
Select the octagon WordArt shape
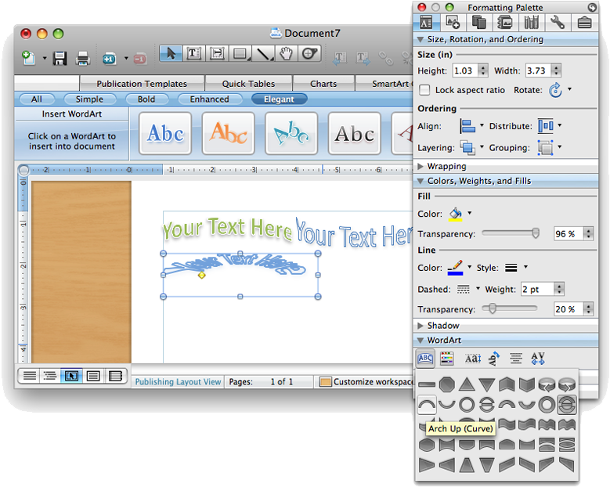[x=446, y=384]
